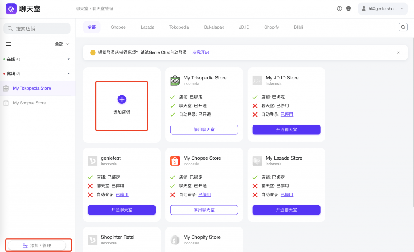Click 聊天室管理 in the breadcrumb
This screenshot has height=252, width=414.
pos(103,9)
